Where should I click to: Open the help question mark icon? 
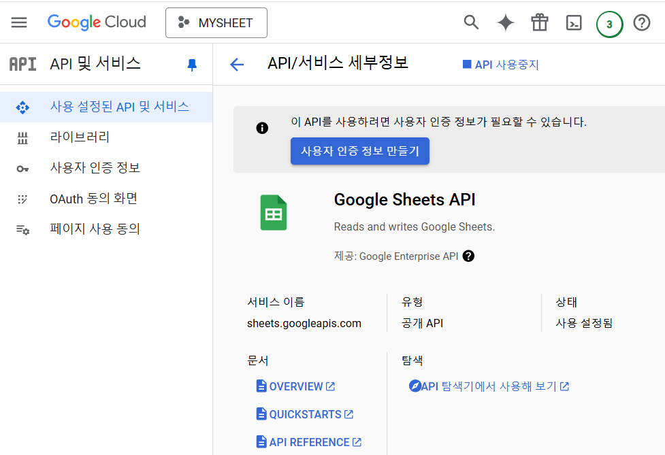point(642,22)
